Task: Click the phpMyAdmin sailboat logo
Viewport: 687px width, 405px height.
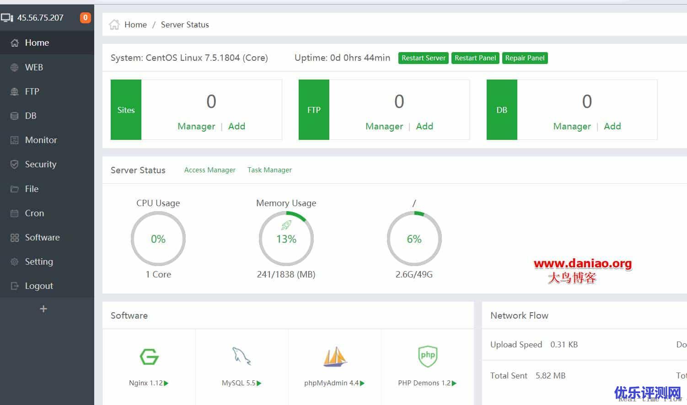Action: click(335, 357)
